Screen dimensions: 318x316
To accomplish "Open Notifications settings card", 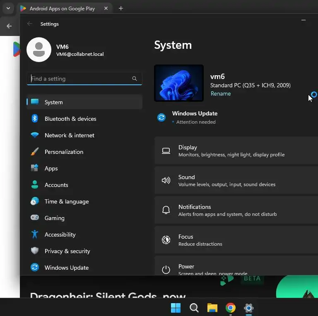I will 236,210.
